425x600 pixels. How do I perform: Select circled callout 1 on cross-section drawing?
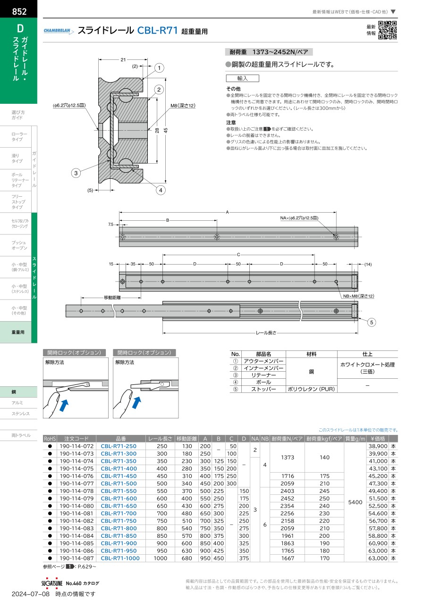[x=159, y=68]
